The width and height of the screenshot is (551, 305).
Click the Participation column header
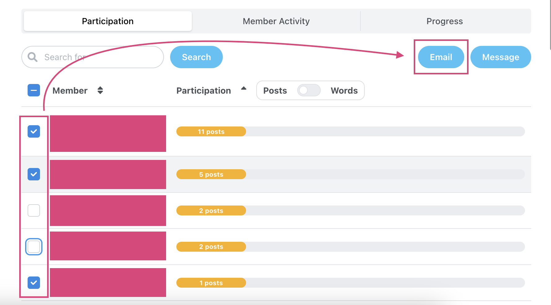click(204, 91)
